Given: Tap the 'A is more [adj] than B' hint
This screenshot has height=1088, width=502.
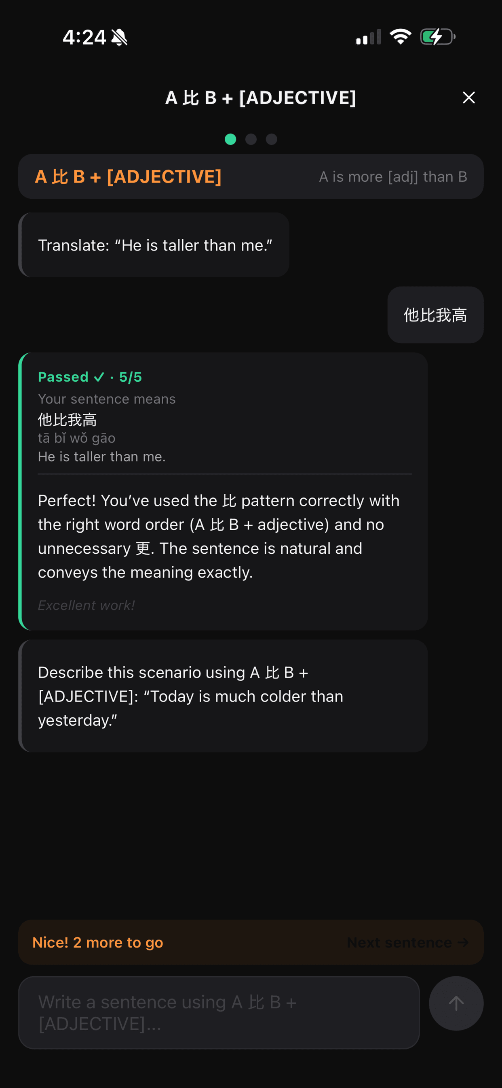Looking at the screenshot, I should point(393,176).
